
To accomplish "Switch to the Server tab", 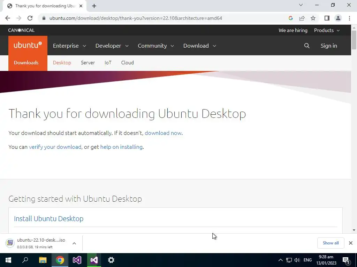I will (x=88, y=63).
